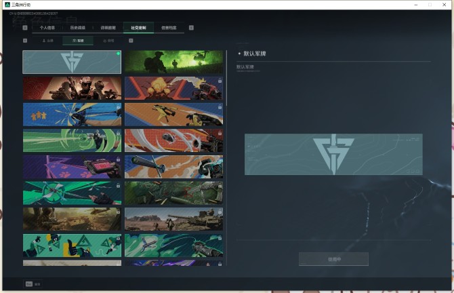454x293 pixels.
Task: Choose the blue archer with gold stars tag
Action: 72,115
